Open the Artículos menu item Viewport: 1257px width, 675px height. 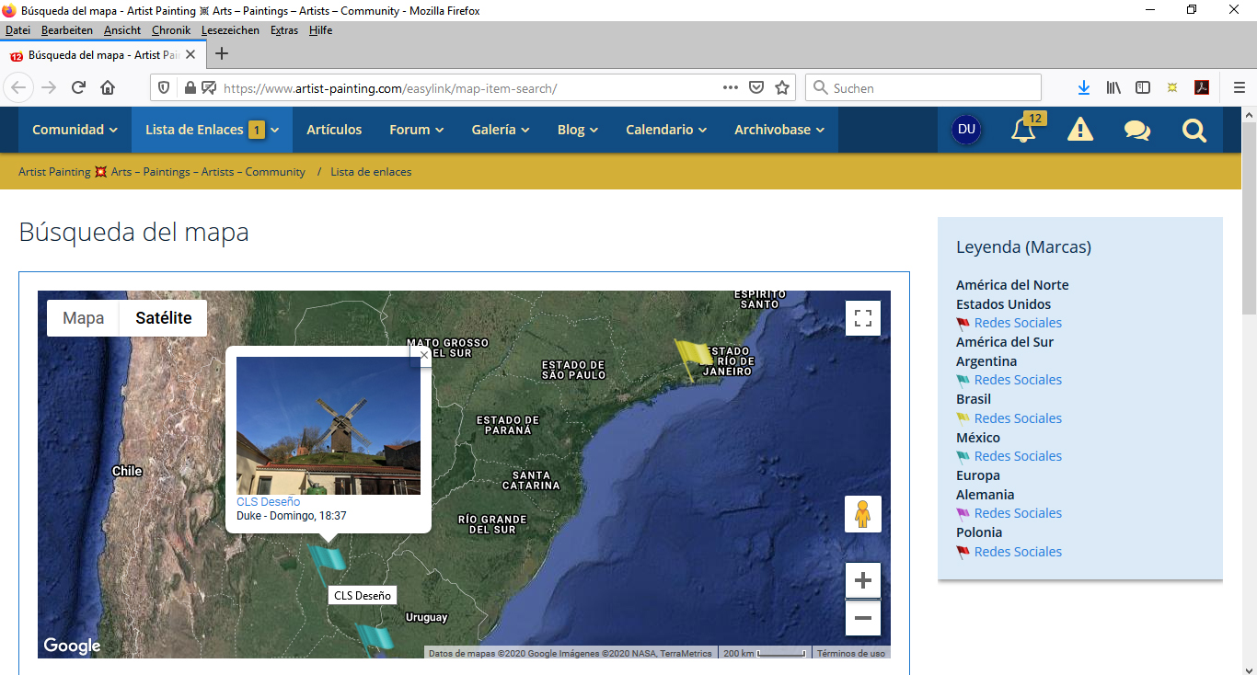pyautogui.click(x=334, y=130)
